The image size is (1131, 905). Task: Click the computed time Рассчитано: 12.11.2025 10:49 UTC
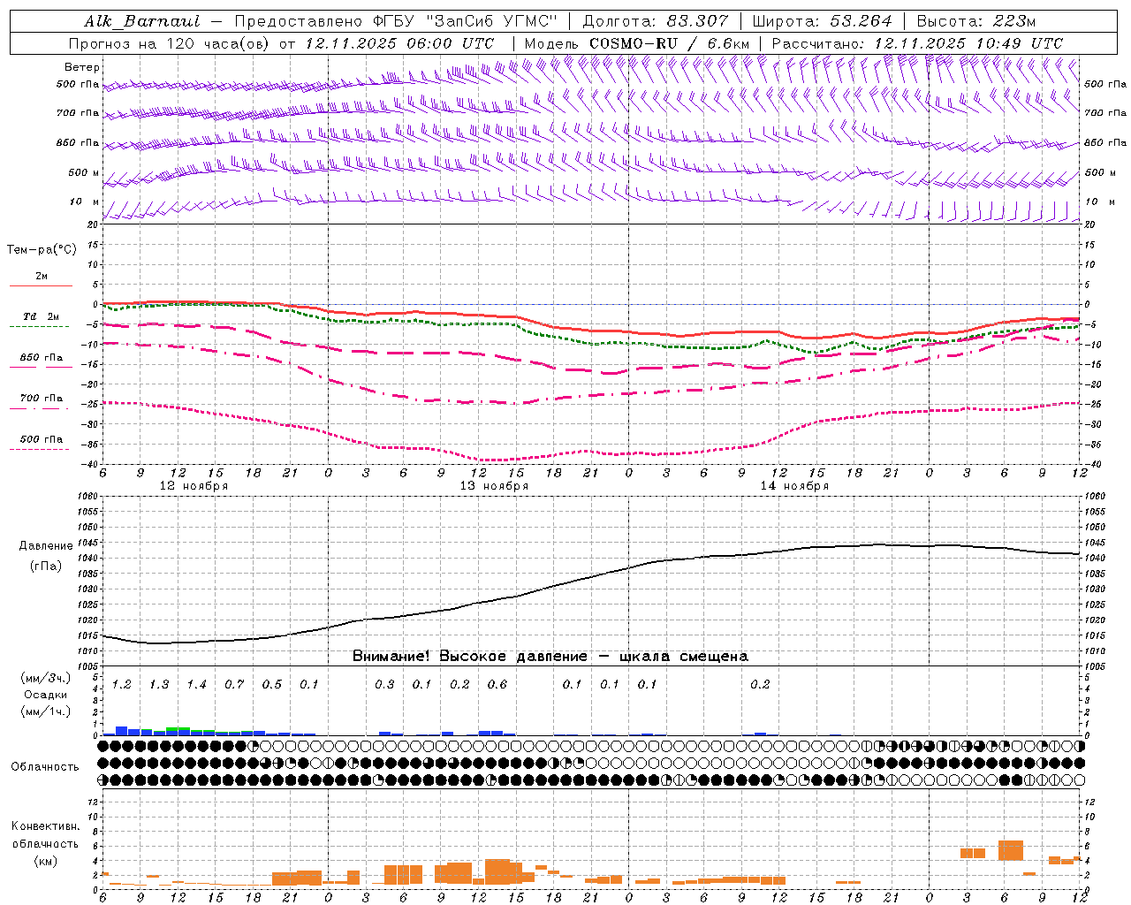(917, 43)
